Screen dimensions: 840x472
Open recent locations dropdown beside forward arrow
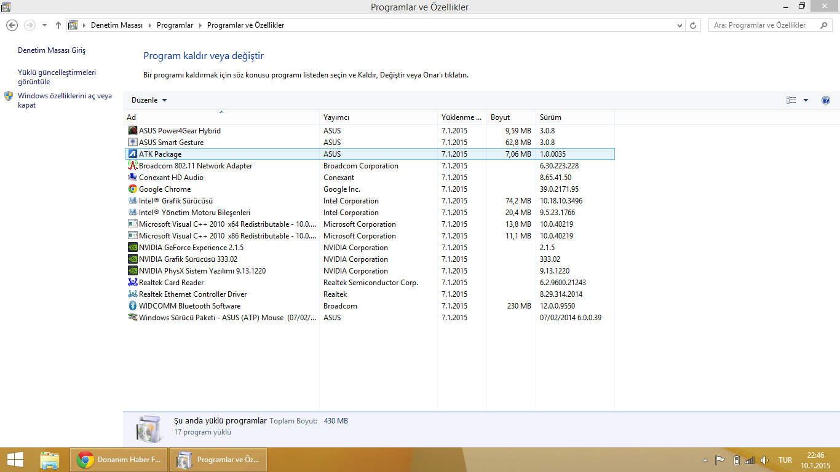(44, 25)
